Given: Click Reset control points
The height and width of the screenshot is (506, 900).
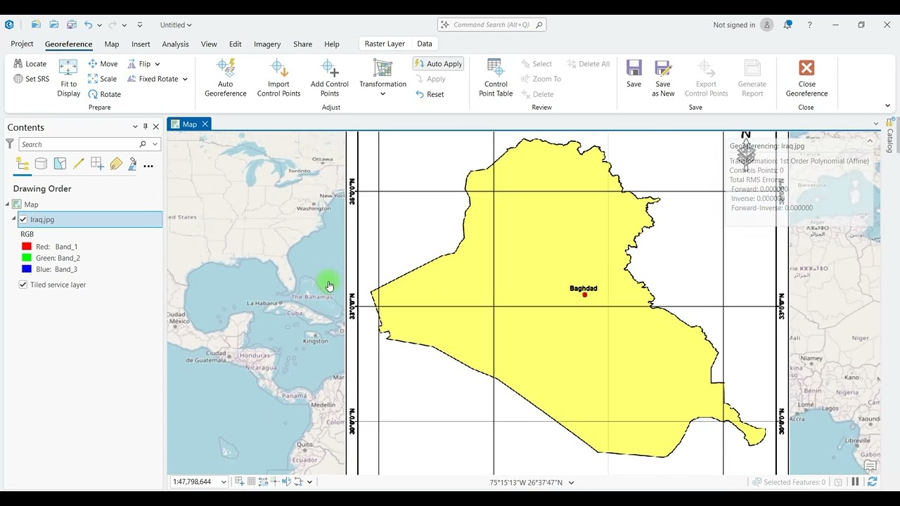Looking at the screenshot, I should coord(430,94).
